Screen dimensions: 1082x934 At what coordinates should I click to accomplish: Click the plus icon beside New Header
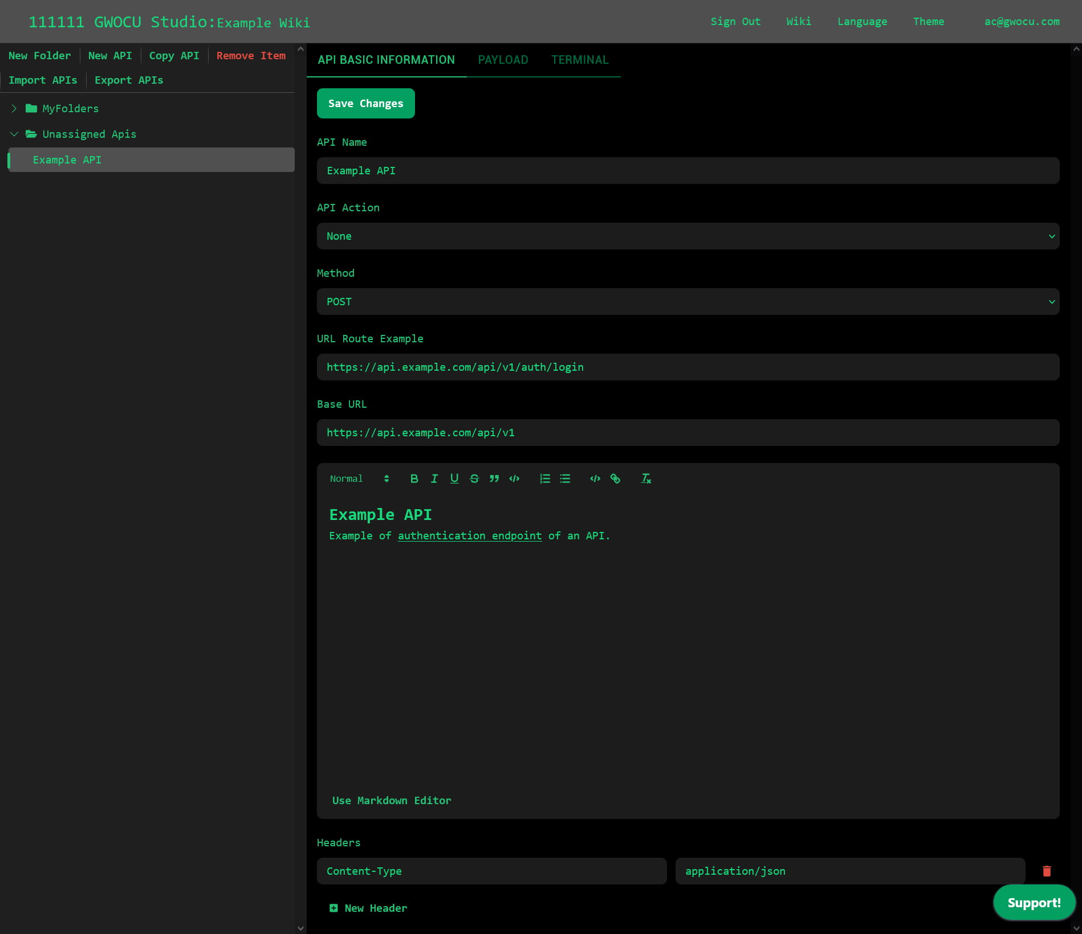[x=333, y=908]
